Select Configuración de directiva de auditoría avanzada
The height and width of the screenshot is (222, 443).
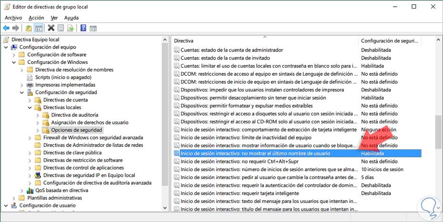(x=98, y=183)
